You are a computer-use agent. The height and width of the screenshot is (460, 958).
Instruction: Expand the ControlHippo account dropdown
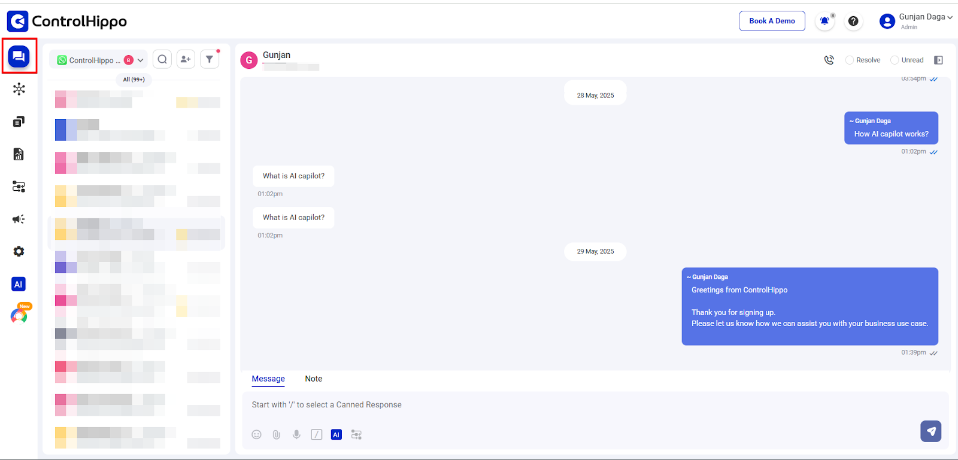point(99,60)
